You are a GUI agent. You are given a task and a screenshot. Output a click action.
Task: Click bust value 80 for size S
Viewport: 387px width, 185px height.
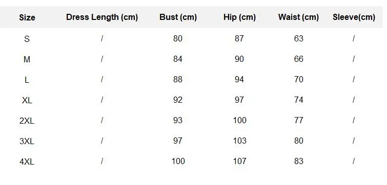[x=178, y=38]
